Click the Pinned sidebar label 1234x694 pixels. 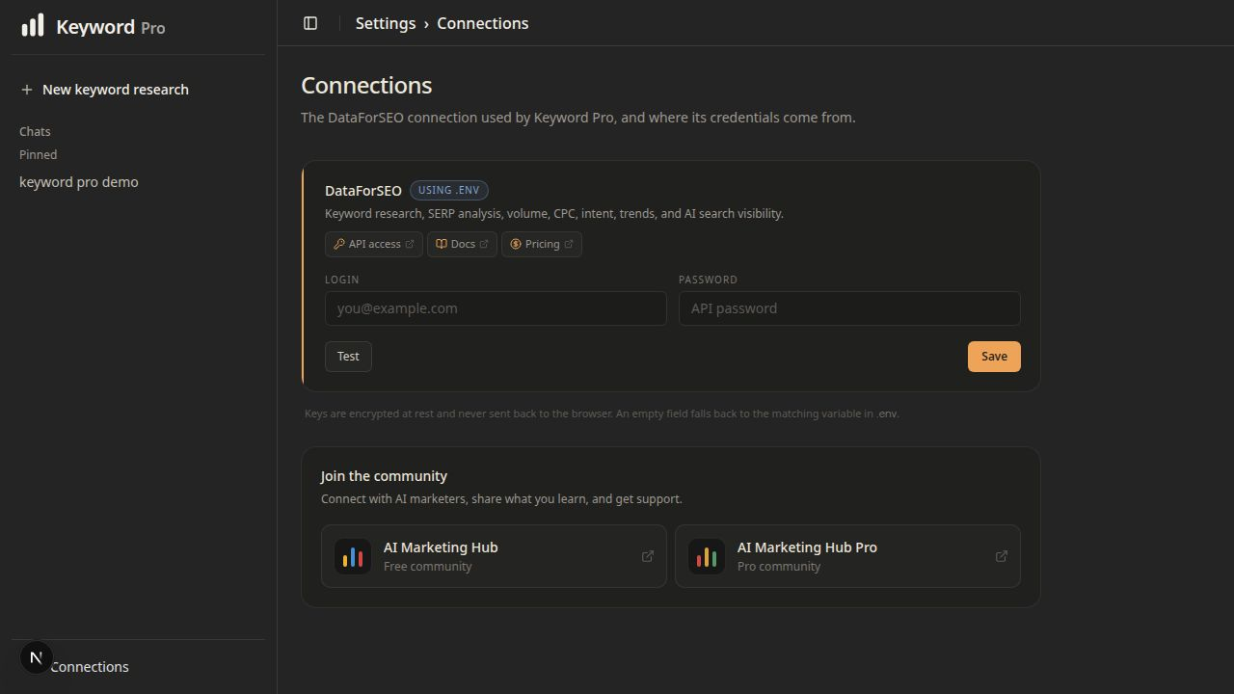click(39, 154)
